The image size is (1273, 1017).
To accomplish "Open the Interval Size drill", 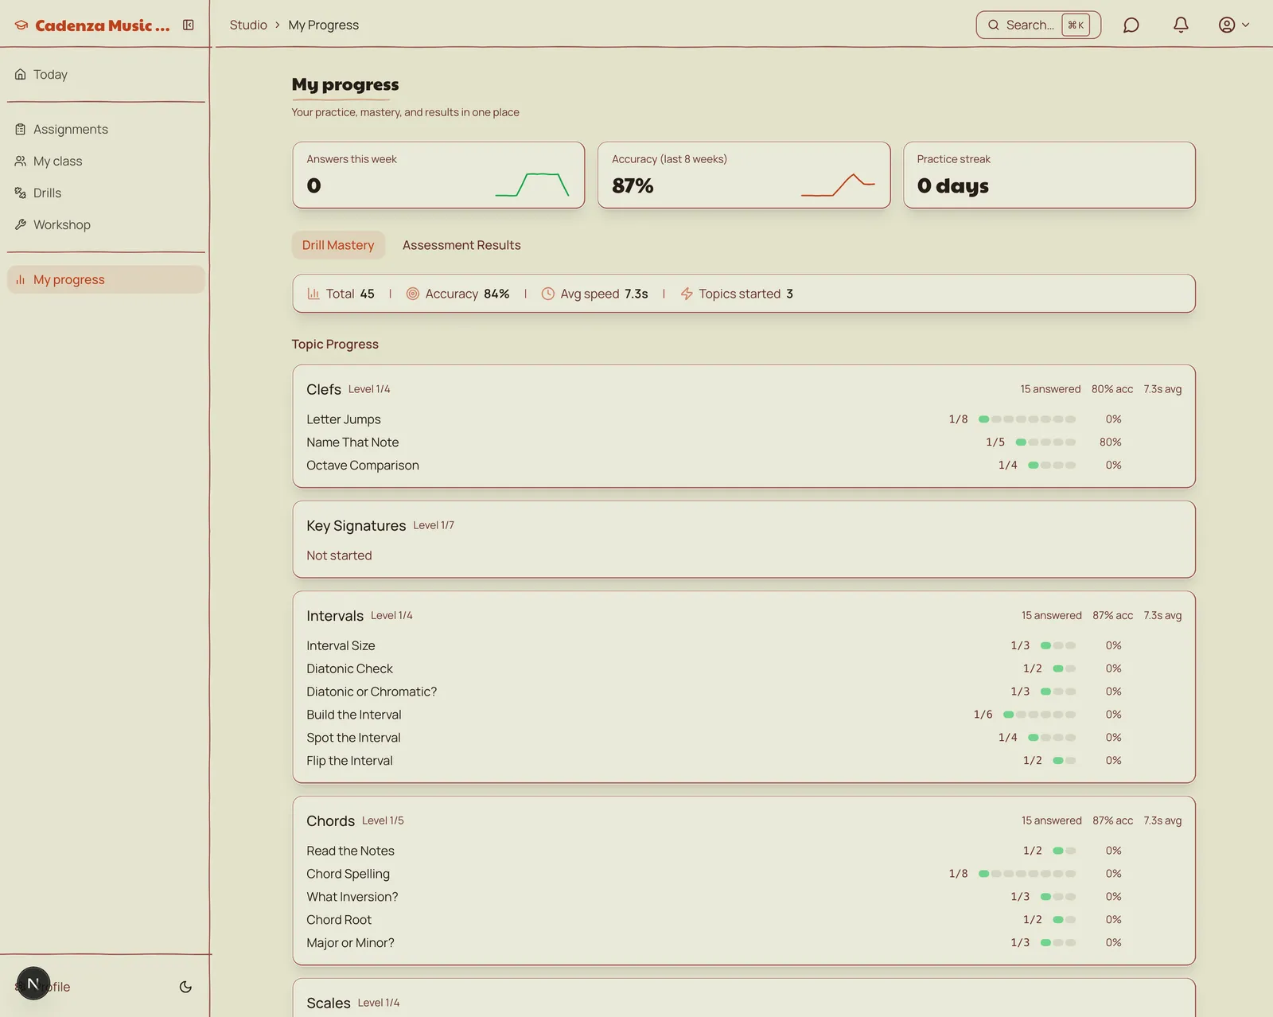I will click(x=341, y=645).
